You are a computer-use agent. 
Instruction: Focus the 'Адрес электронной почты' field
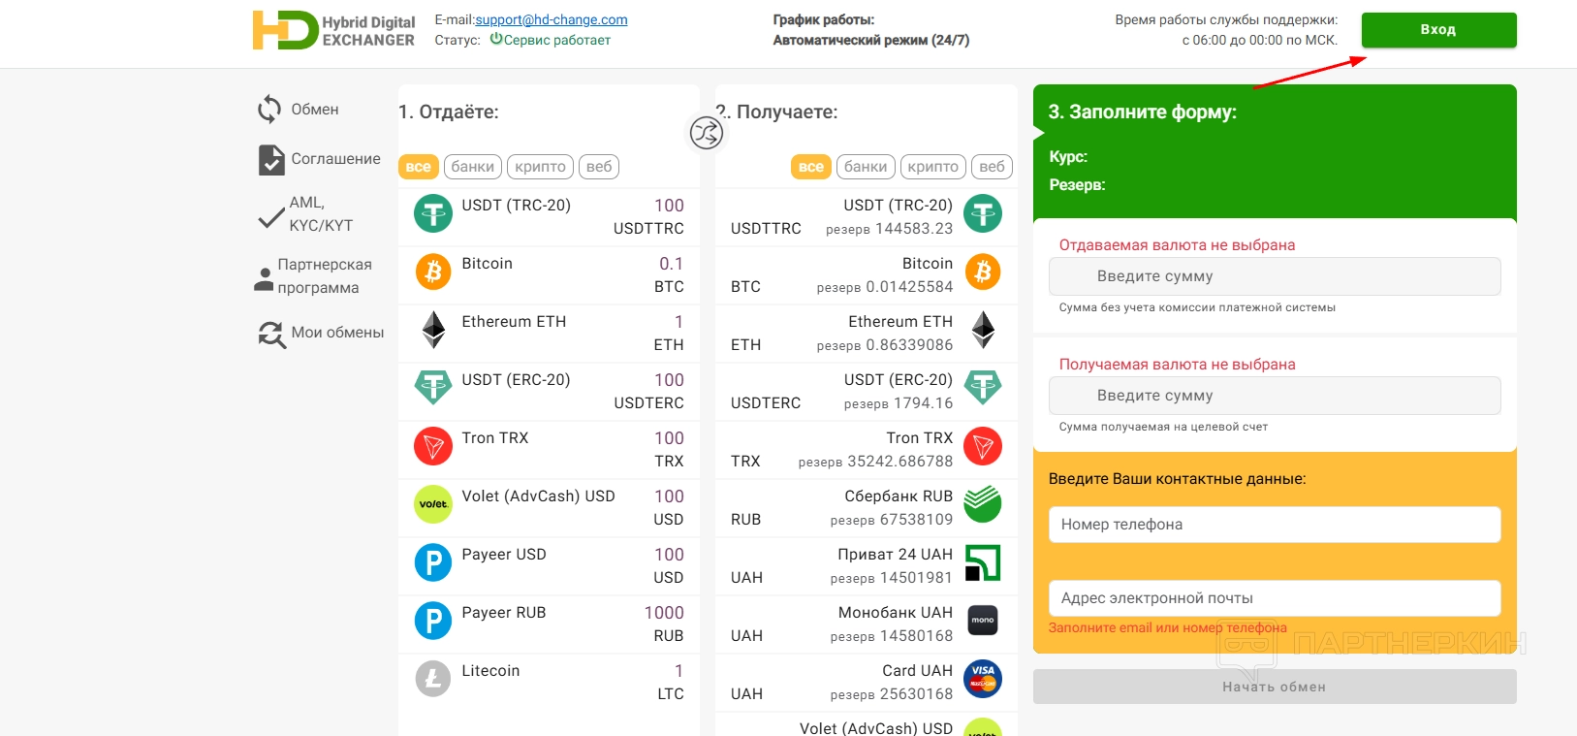click(x=1275, y=598)
